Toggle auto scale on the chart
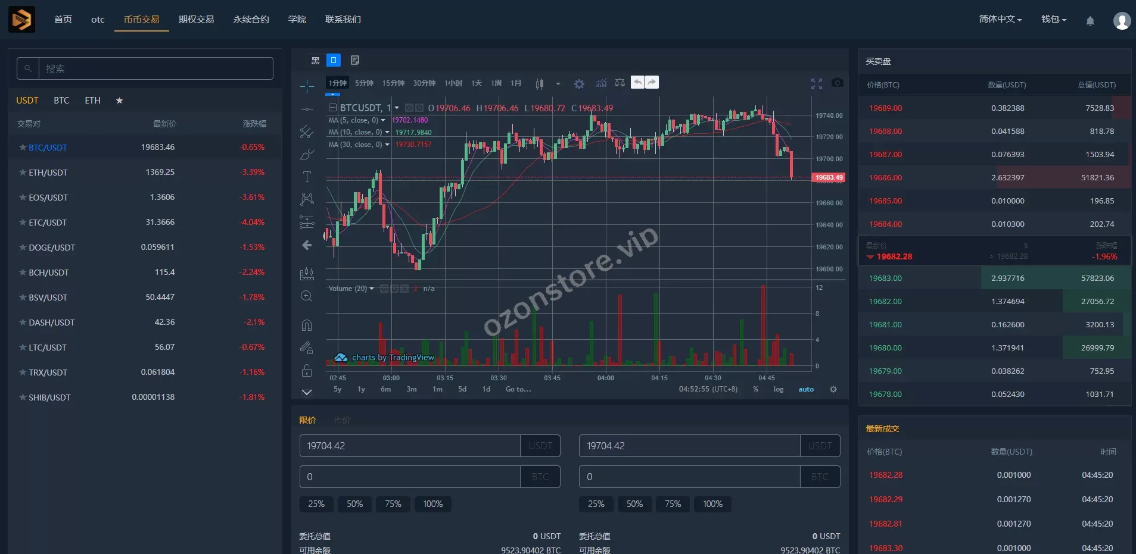 click(805, 389)
